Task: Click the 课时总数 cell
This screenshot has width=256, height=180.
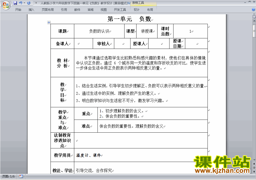Action: 165,31
